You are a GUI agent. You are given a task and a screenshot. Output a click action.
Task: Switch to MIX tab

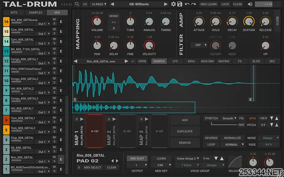pyautogui.click(x=57, y=13)
